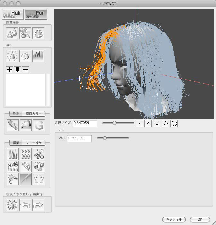Click the scissors cut tool icon
216x225 pixels.
39,154
